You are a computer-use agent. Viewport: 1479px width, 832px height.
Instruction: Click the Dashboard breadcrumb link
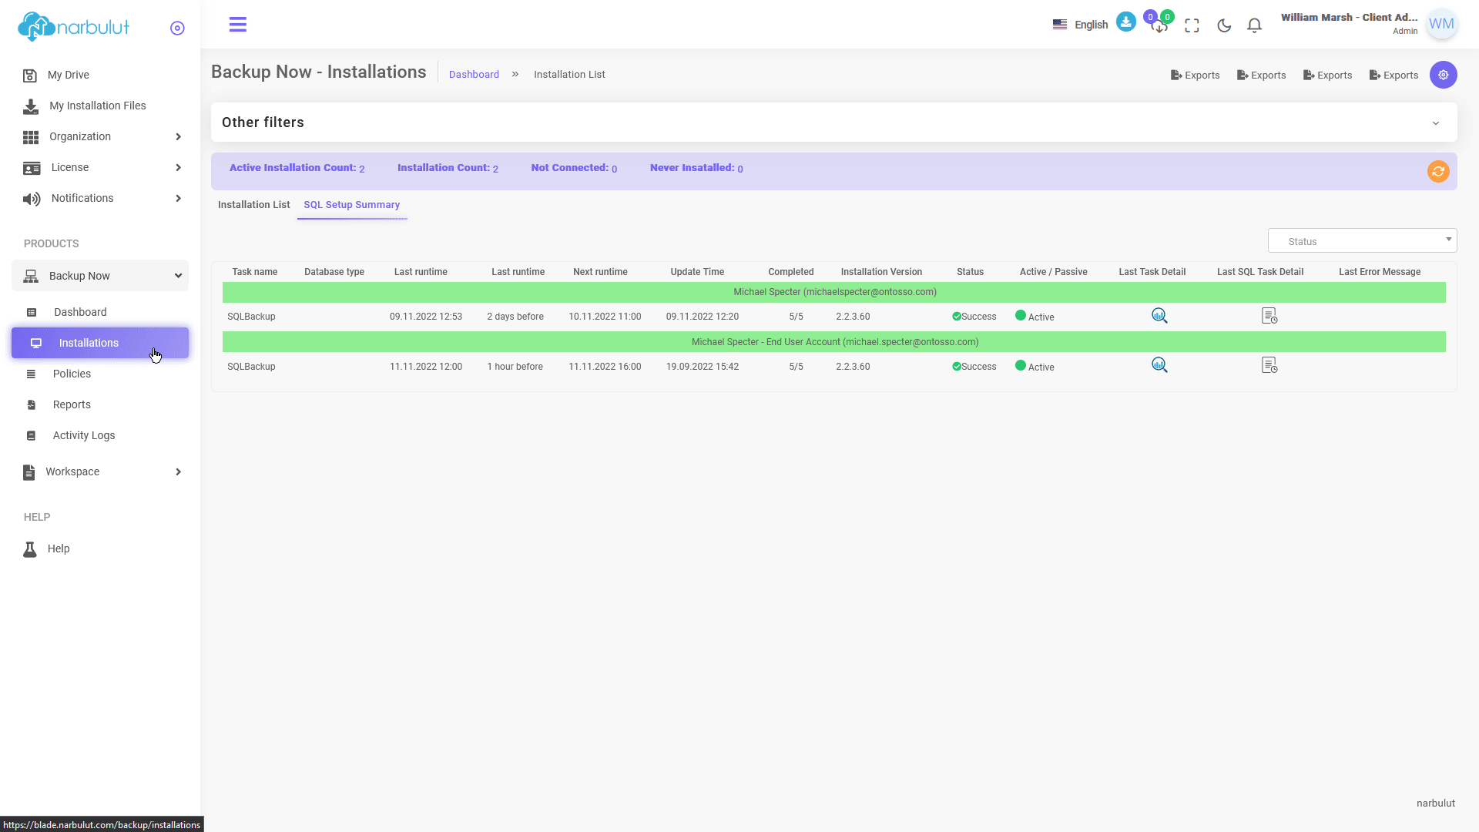point(474,75)
